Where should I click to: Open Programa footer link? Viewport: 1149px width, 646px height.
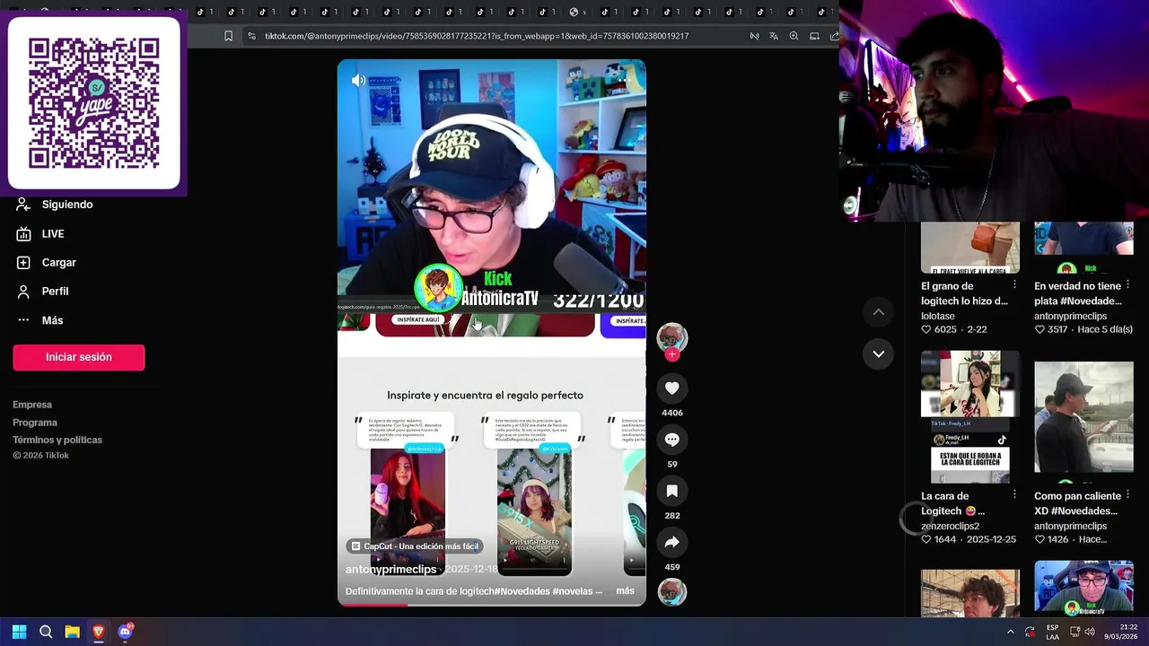[35, 423]
